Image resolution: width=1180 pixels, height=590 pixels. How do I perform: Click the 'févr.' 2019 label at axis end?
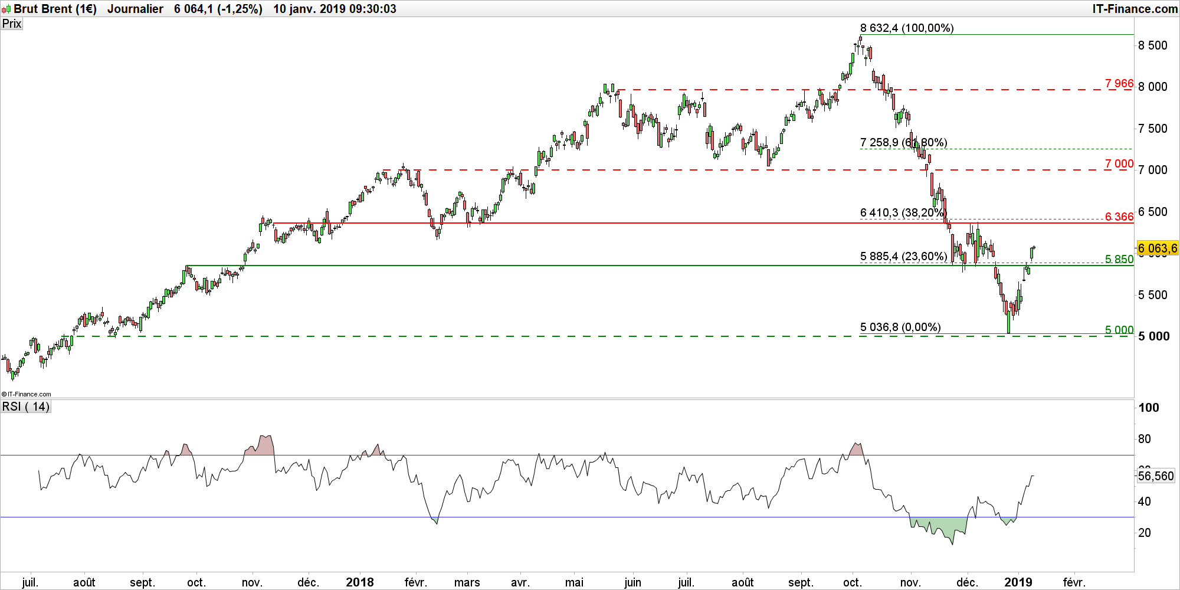1074,582
